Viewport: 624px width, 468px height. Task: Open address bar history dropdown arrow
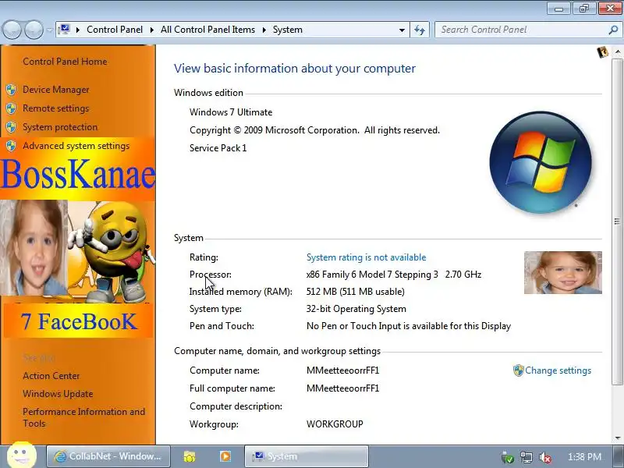pyautogui.click(x=402, y=30)
